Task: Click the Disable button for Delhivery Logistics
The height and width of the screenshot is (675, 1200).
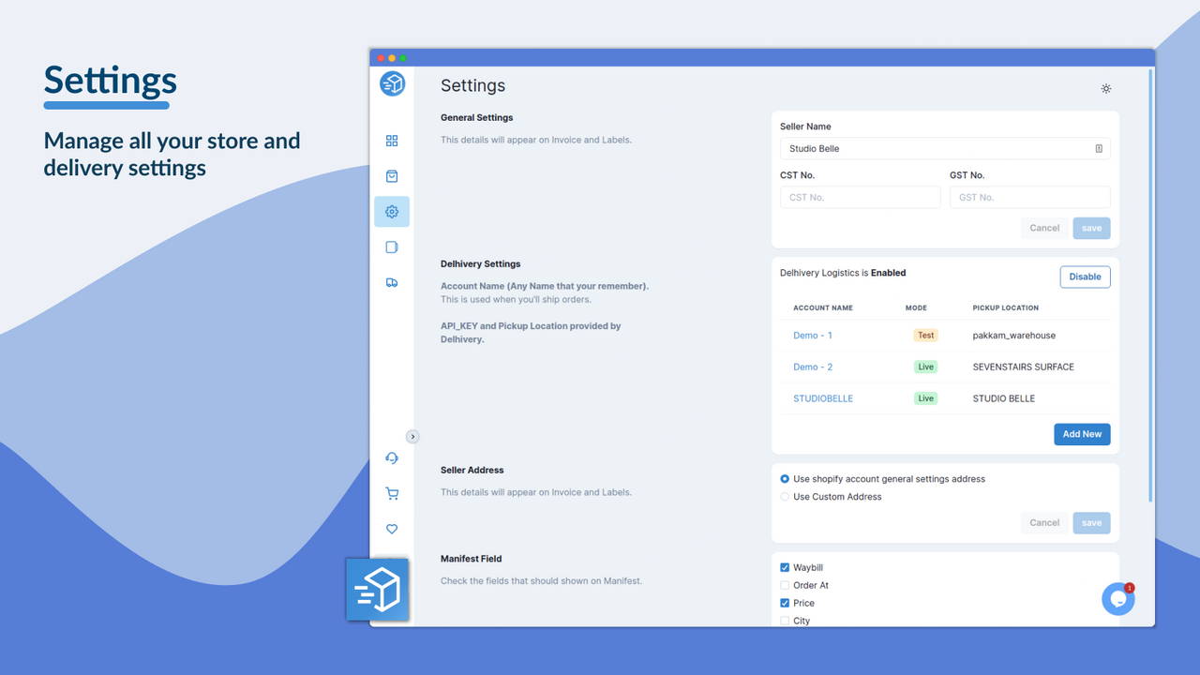Action: coord(1085,277)
